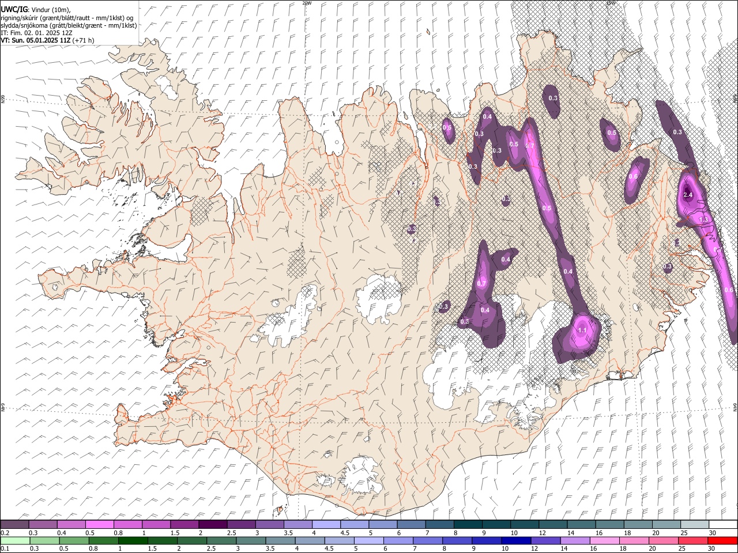The image size is (738, 553).
Task: Click the 12–14 violet swatch in lower scale
Action: click(546, 541)
